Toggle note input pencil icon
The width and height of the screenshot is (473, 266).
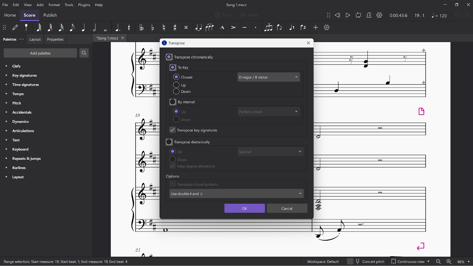15,27
